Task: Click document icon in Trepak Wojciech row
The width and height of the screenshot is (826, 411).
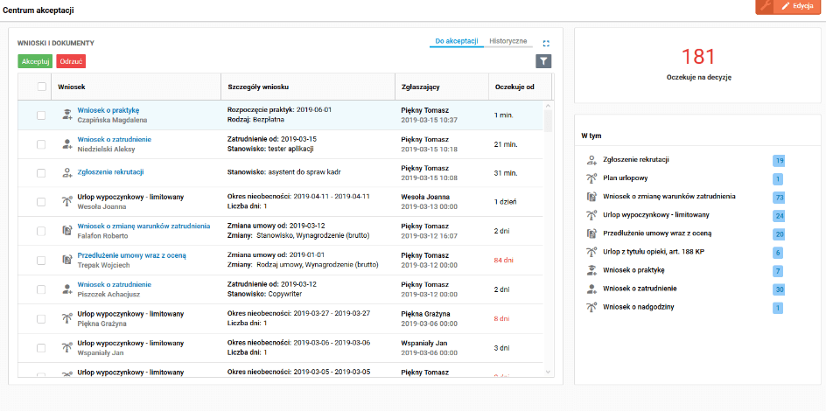Action: pyautogui.click(x=66, y=260)
